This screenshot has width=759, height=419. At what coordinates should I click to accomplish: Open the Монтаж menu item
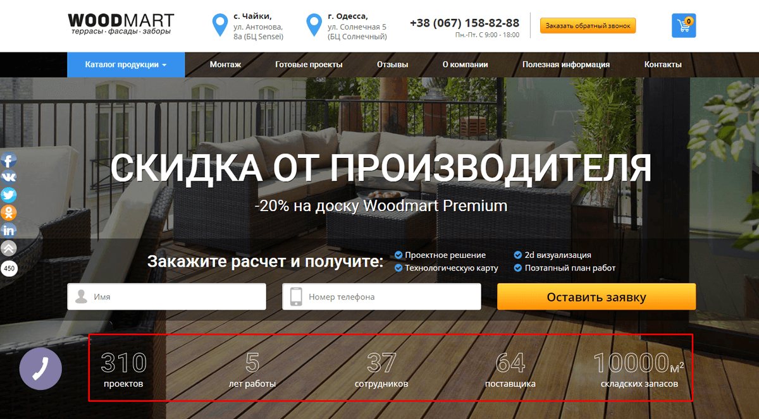[225, 64]
